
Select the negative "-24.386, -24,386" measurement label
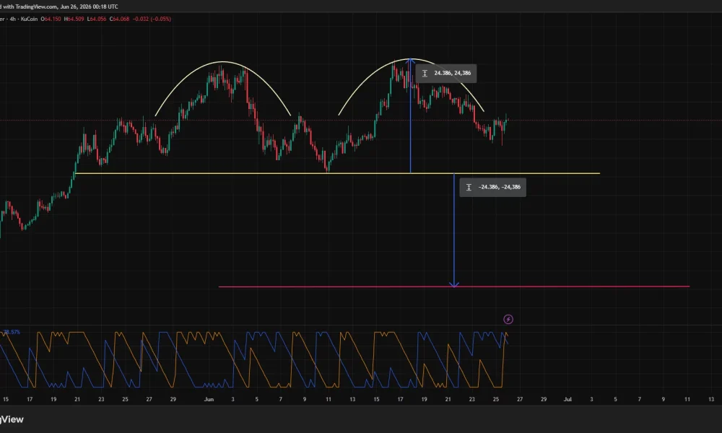point(492,188)
